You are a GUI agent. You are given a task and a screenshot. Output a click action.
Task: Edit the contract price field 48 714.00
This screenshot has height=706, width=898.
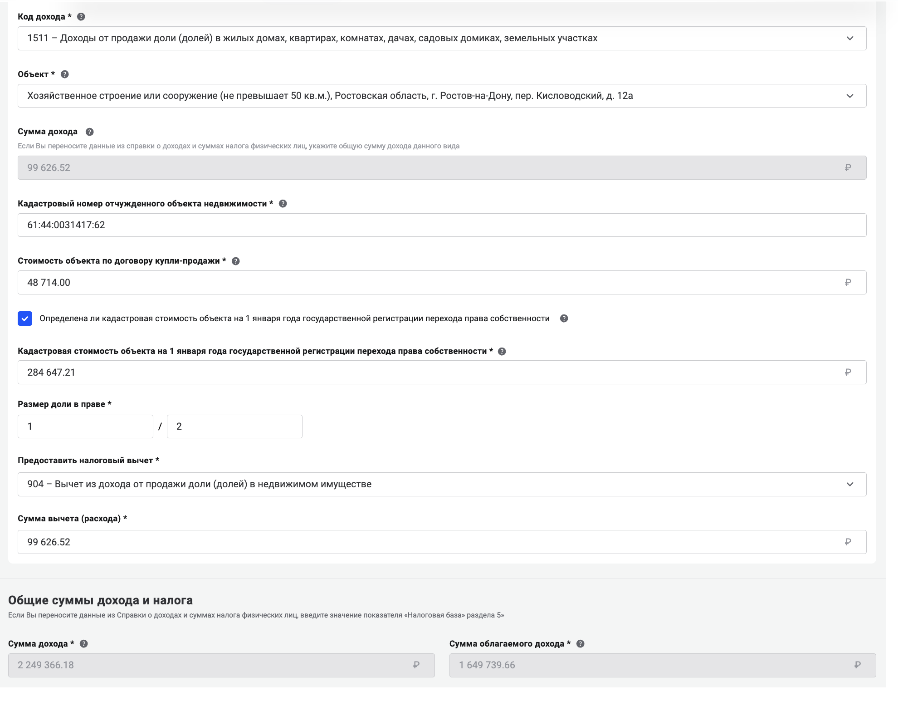coord(431,283)
